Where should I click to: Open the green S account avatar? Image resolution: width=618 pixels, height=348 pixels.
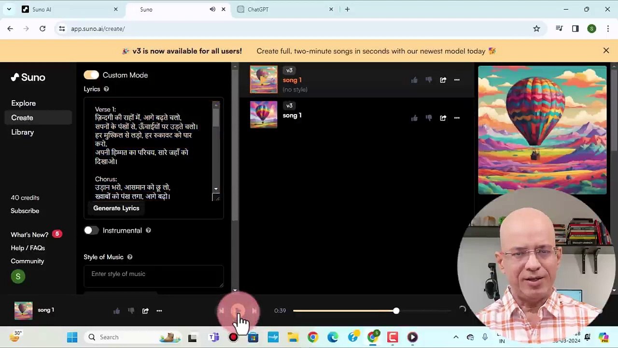tap(18, 276)
